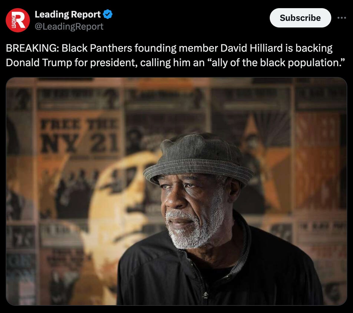Click the jacket zipper pull in photo
The image size is (353, 313).
[205, 295]
